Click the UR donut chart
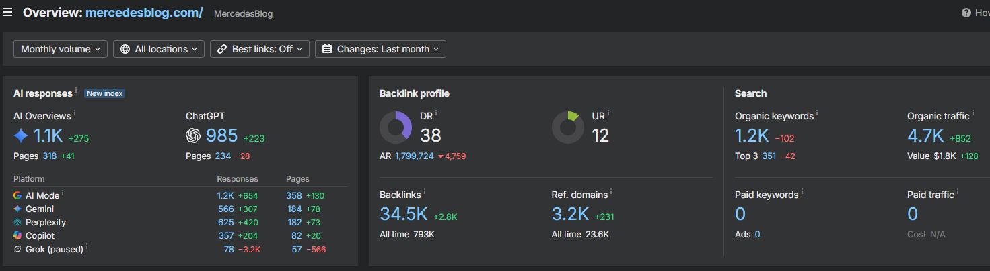 click(568, 127)
